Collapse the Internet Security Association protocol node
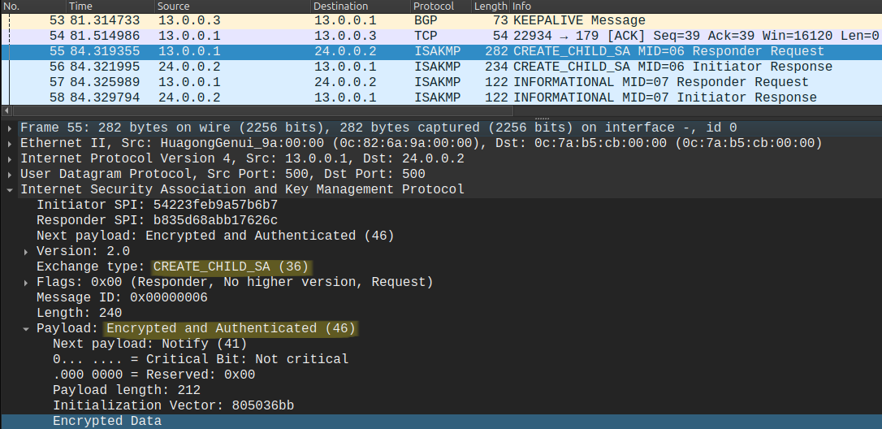This screenshot has height=429, width=882. point(10,190)
